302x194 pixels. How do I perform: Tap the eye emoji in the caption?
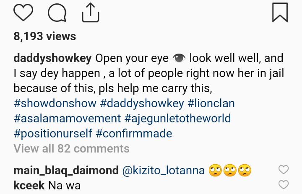[x=179, y=58]
